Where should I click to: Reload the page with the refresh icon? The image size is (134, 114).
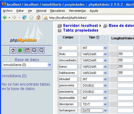pos(24,17)
